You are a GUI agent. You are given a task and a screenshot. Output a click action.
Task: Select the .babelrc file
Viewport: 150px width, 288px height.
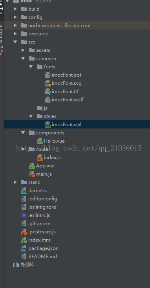[38, 191]
